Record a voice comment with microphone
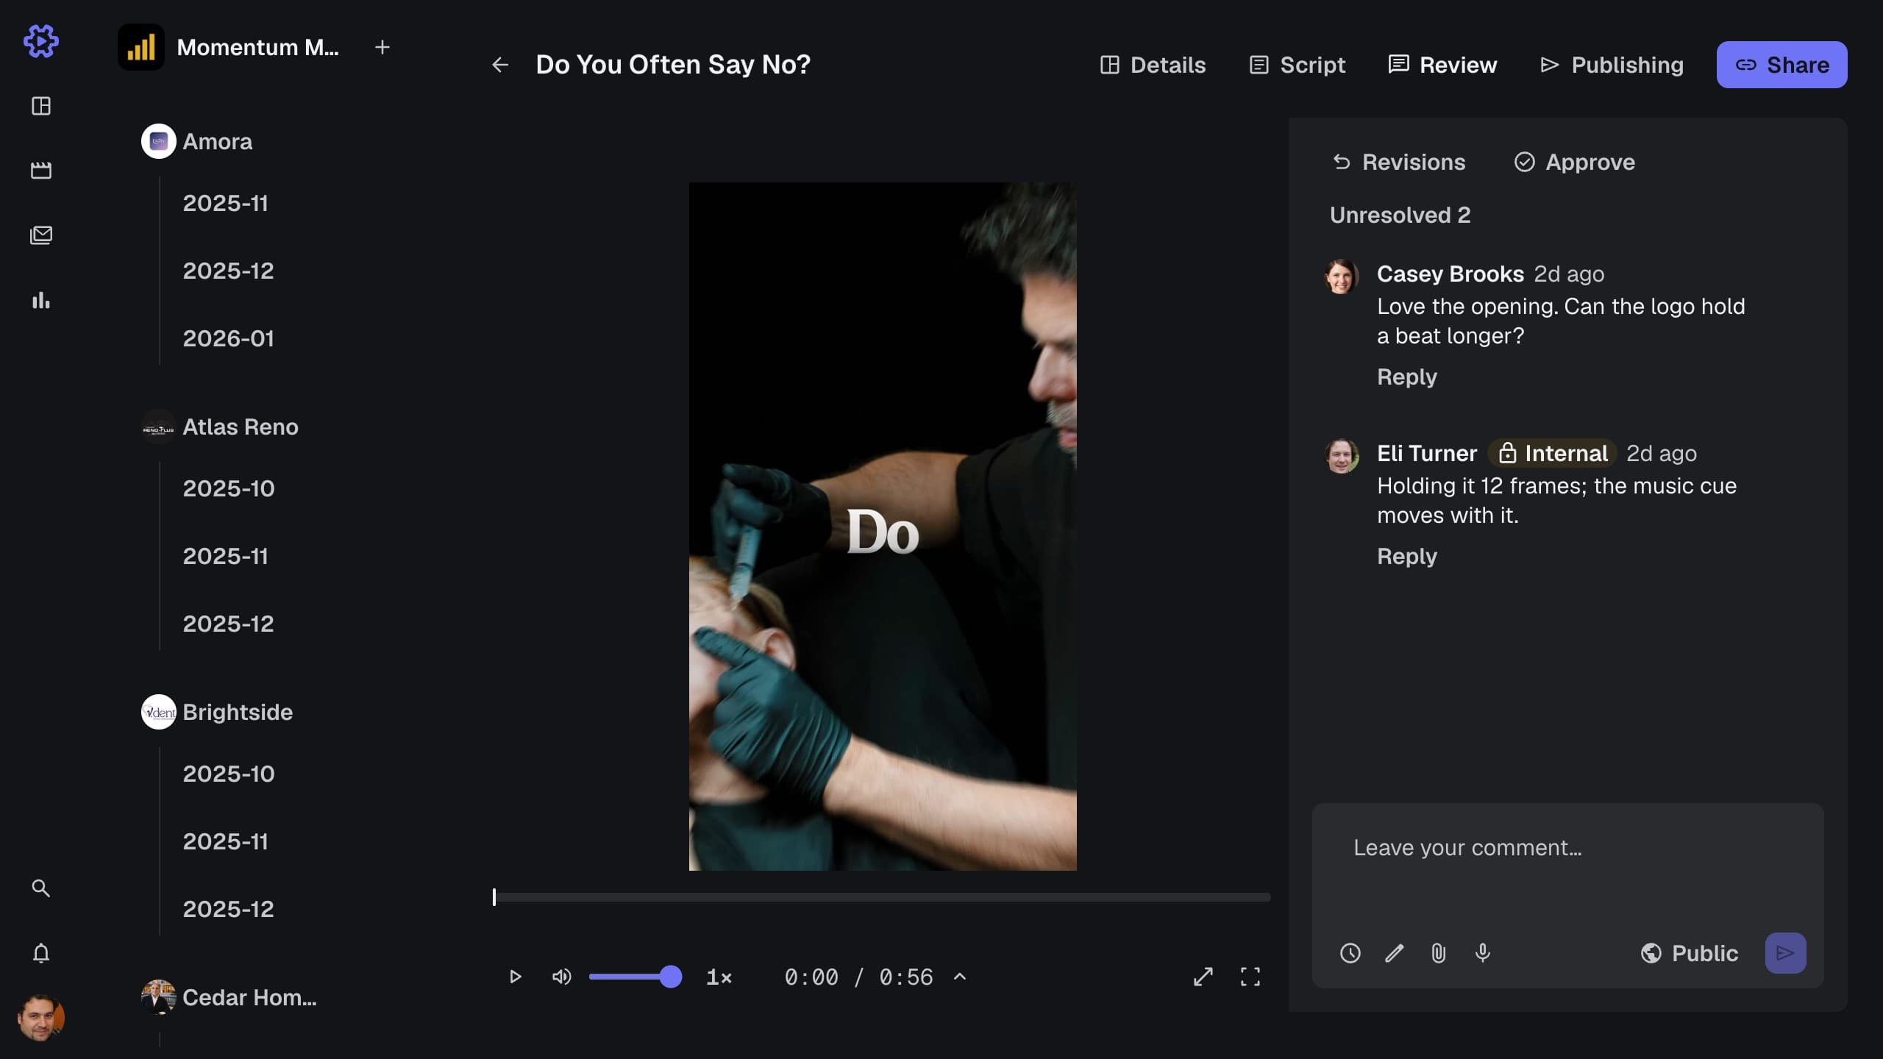This screenshot has width=1883, height=1059. coord(1483,953)
